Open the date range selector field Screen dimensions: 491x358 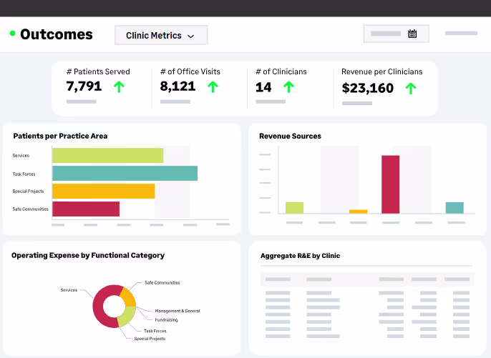pyautogui.click(x=396, y=34)
